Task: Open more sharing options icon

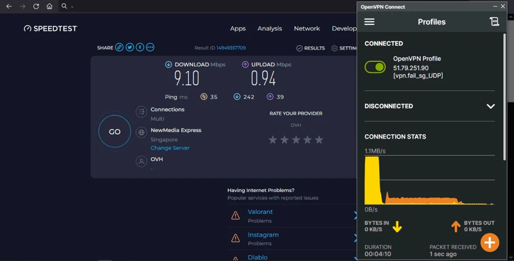Action: point(150,47)
